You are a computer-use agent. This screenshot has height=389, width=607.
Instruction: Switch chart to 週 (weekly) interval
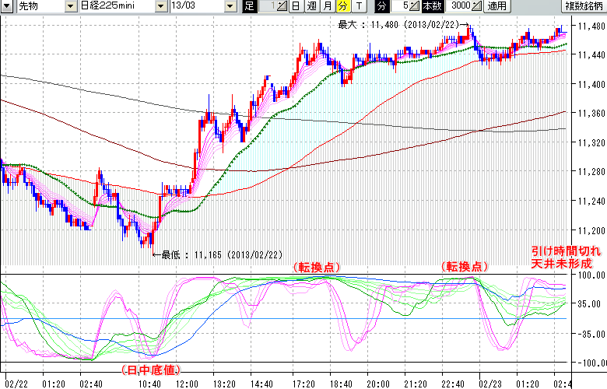click(x=312, y=6)
